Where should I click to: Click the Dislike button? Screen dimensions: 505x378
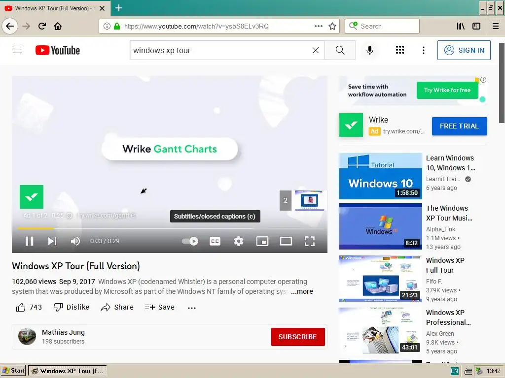pos(72,307)
